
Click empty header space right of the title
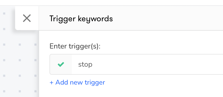168,18
